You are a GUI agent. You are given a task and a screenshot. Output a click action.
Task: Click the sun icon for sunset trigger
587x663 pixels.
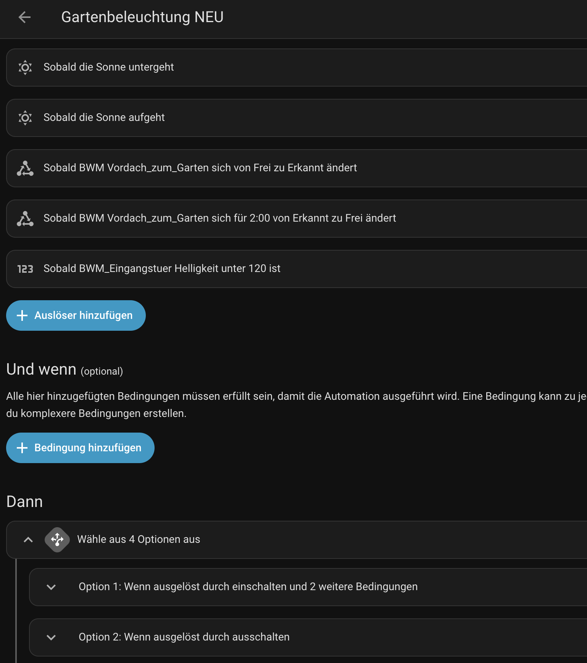pyautogui.click(x=25, y=68)
